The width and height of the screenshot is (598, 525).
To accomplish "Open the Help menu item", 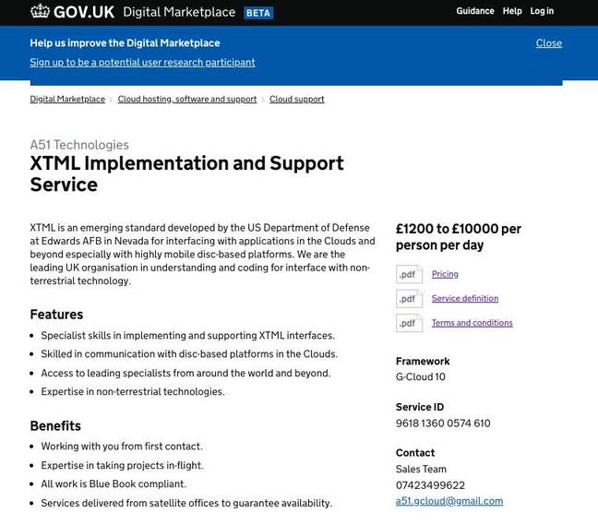I will (x=512, y=11).
